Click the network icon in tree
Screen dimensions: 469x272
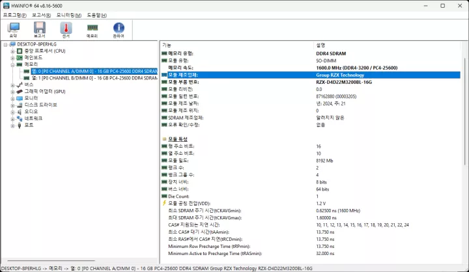coord(20,118)
